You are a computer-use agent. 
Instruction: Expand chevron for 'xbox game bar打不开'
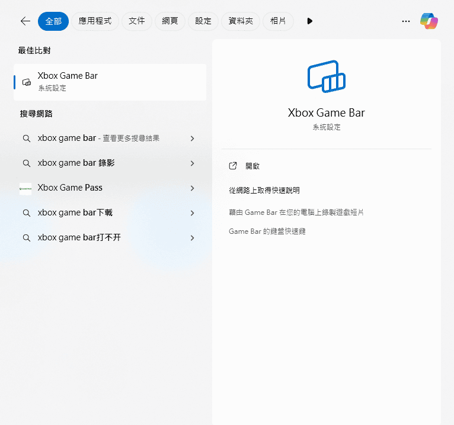192,238
